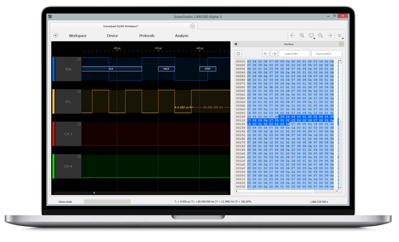This screenshot has height=242, width=399.
Task: Click the Search ASCII field
Action: click(x=326, y=53)
